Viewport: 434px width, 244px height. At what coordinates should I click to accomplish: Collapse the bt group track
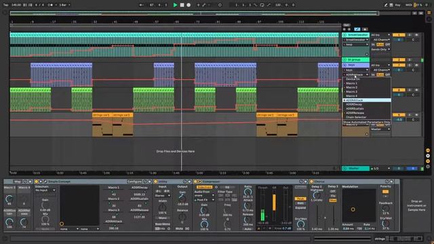pyautogui.click(x=344, y=60)
